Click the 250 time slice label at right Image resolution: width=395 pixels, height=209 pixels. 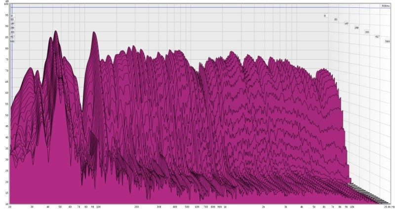(x=356, y=28)
